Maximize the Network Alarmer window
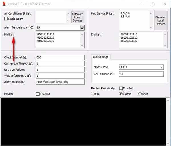 tap(153, 4)
